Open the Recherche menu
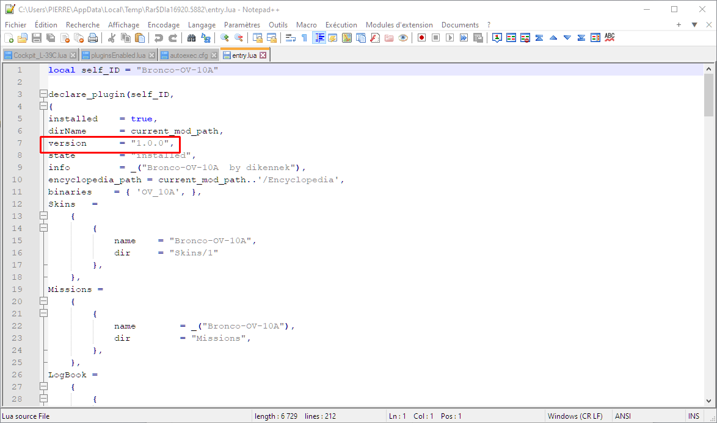This screenshot has width=717, height=423. click(82, 24)
